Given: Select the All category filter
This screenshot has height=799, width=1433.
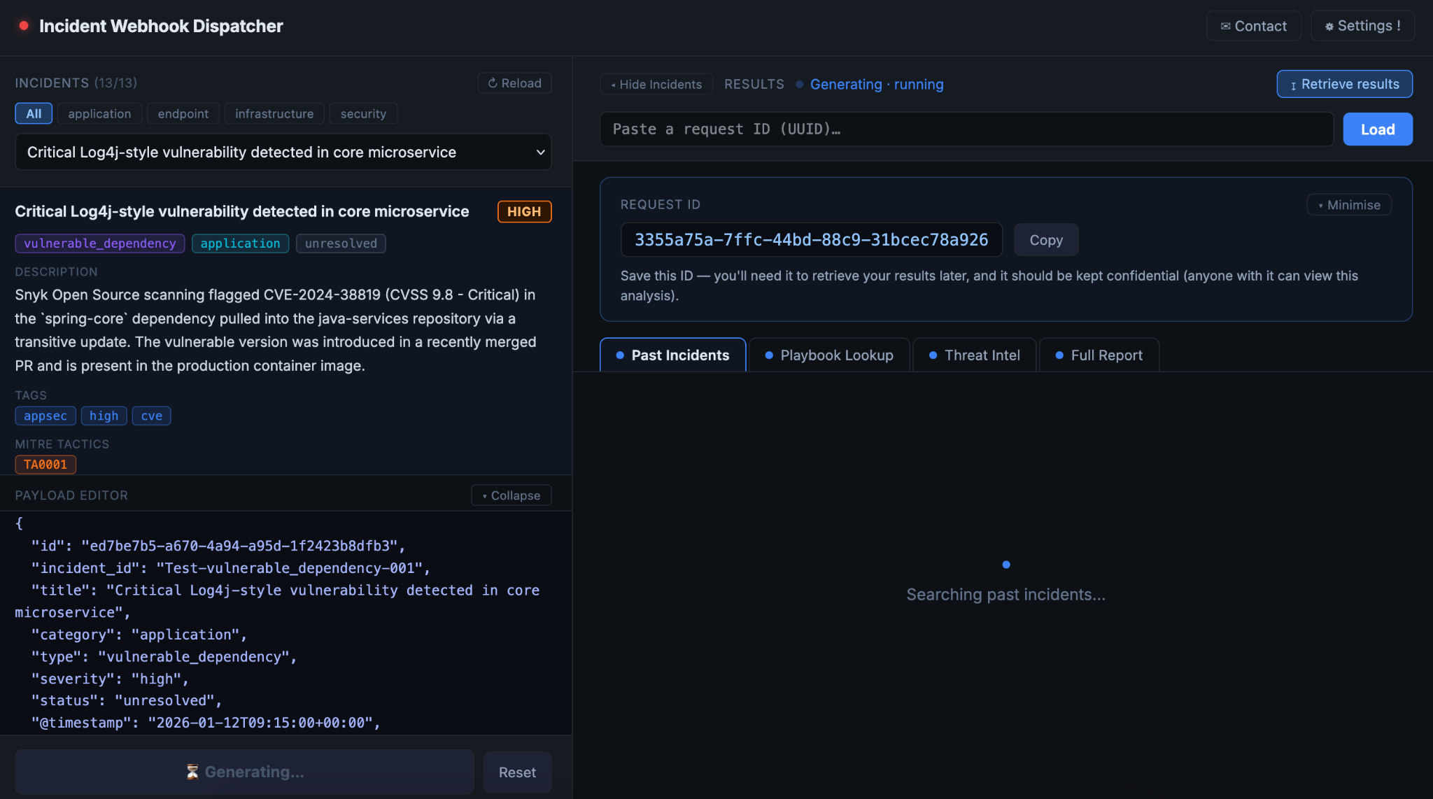Looking at the screenshot, I should coord(34,113).
